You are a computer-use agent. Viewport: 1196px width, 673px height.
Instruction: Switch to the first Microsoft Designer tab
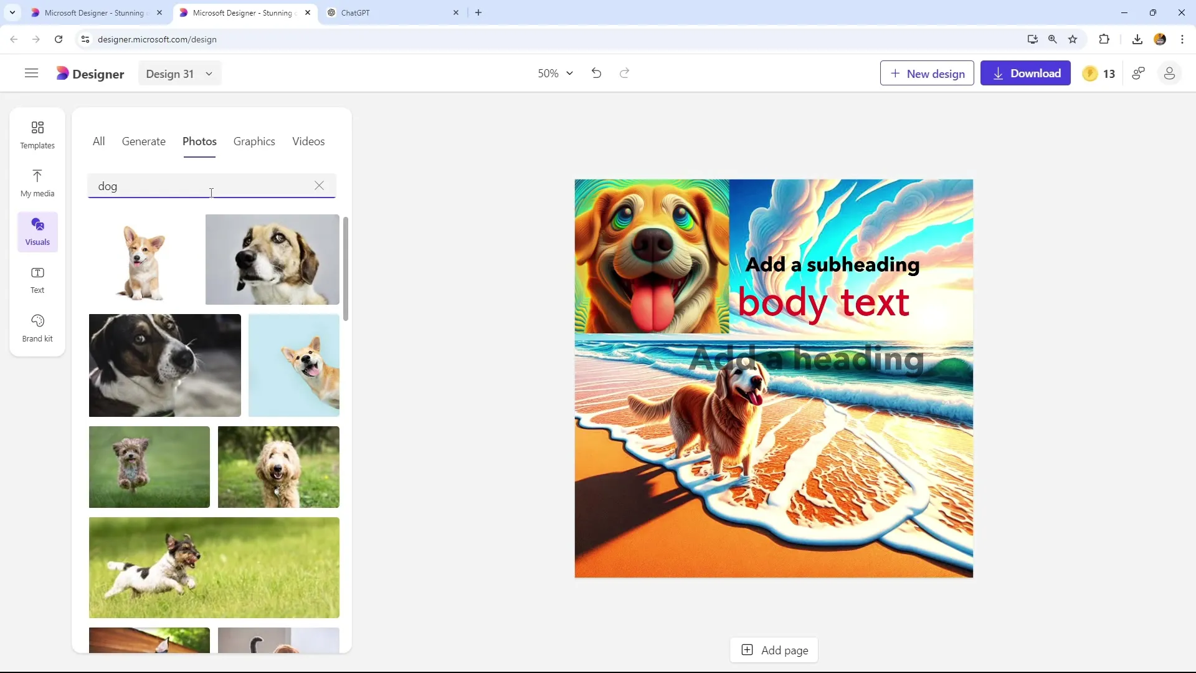tap(93, 12)
